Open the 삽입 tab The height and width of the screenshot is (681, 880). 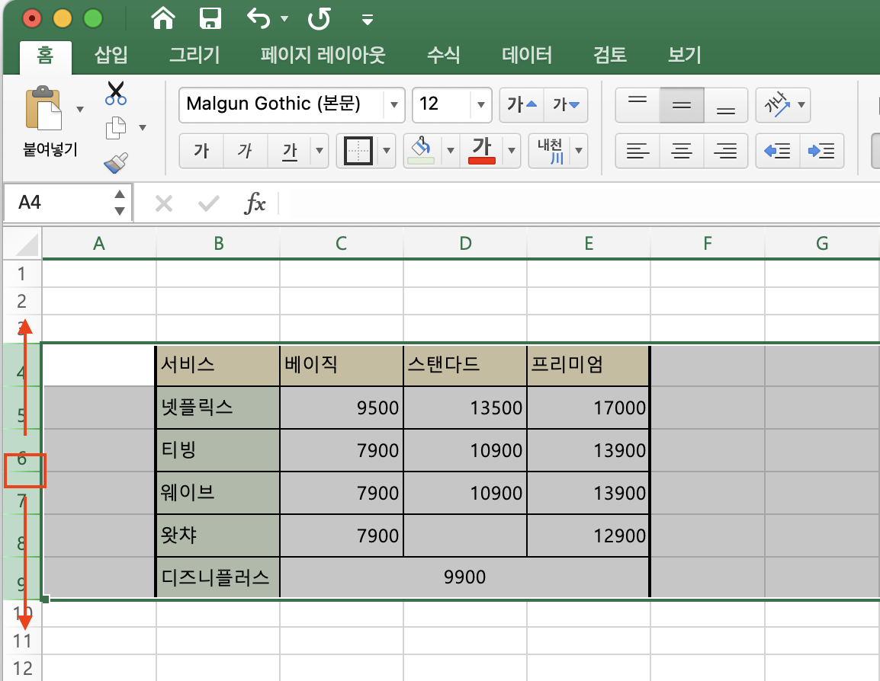(111, 55)
